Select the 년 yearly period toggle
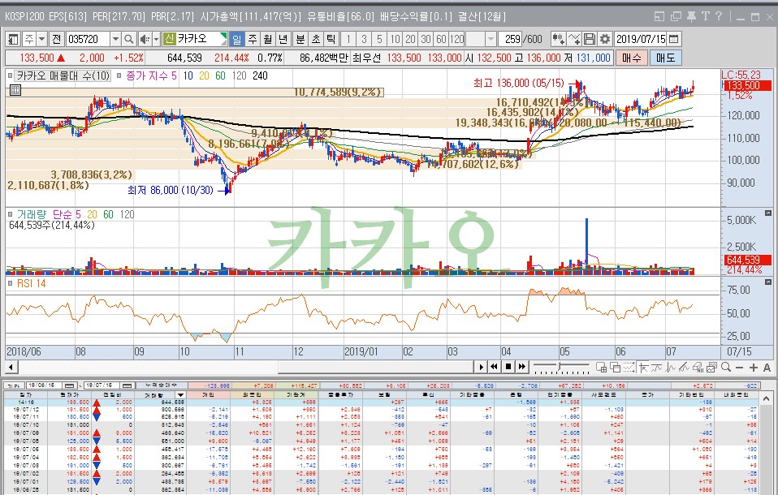778x495 pixels. (283, 39)
